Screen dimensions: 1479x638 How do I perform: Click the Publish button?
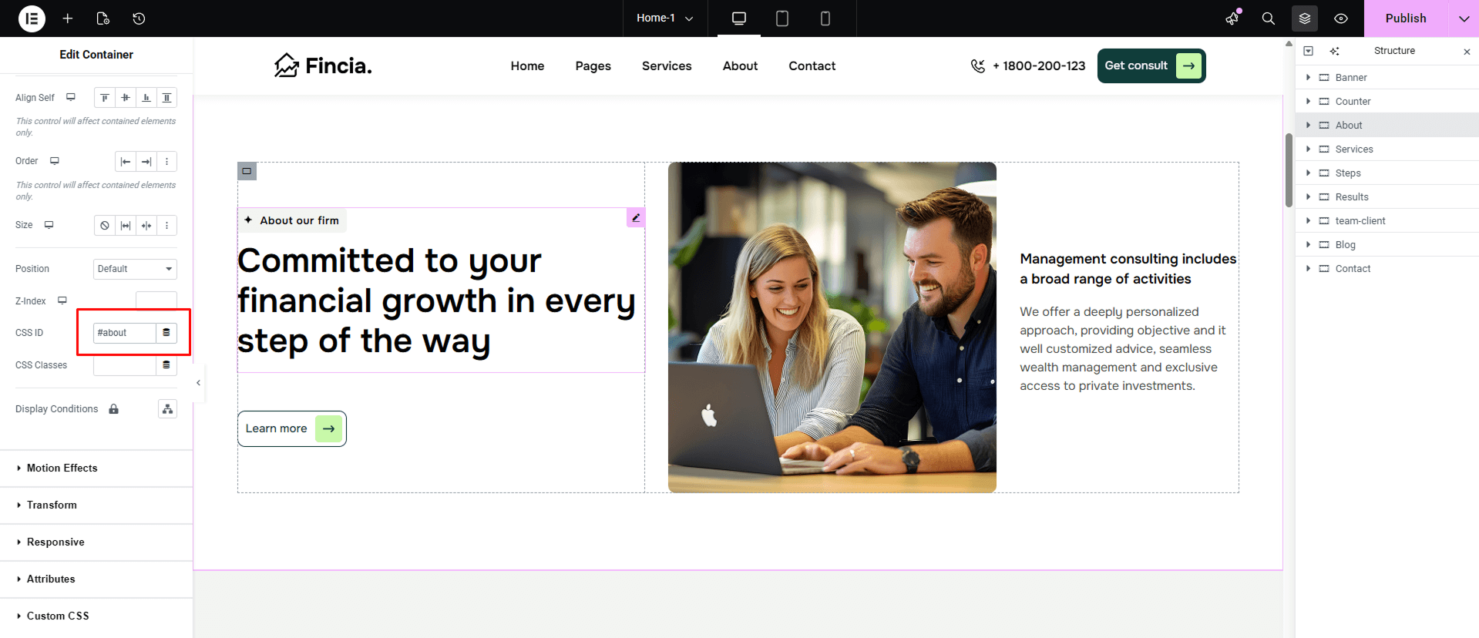1405,18
